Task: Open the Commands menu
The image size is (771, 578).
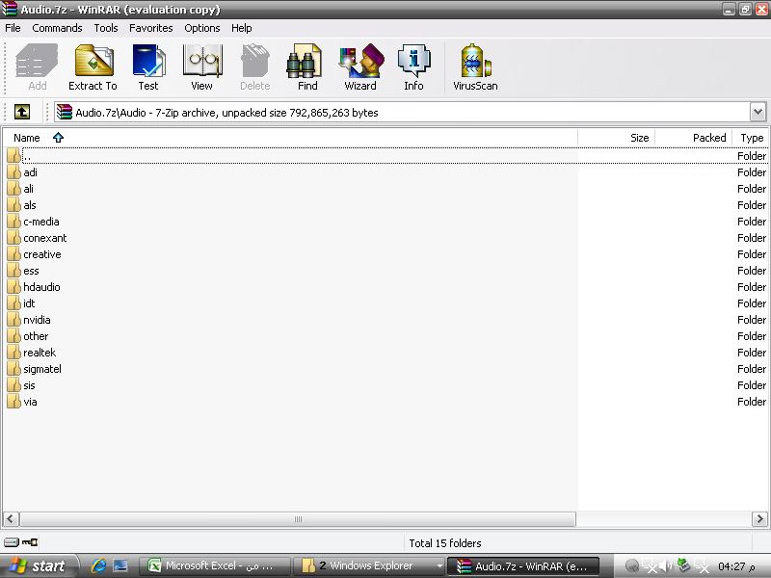Action: point(57,28)
